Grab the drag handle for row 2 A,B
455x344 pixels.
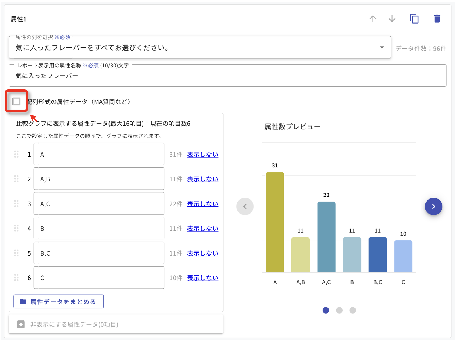[16, 179]
